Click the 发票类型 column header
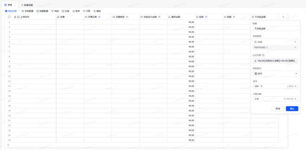306x150 pixels. point(126,17)
